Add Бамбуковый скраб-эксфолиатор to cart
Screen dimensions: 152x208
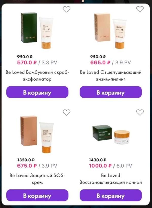point(37,92)
